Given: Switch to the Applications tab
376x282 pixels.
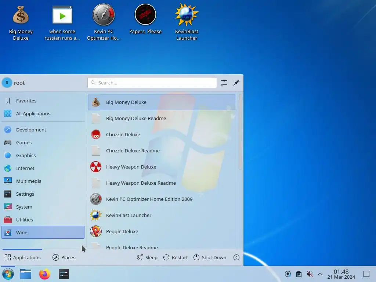Looking at the screenshot, I should (22, 257).
